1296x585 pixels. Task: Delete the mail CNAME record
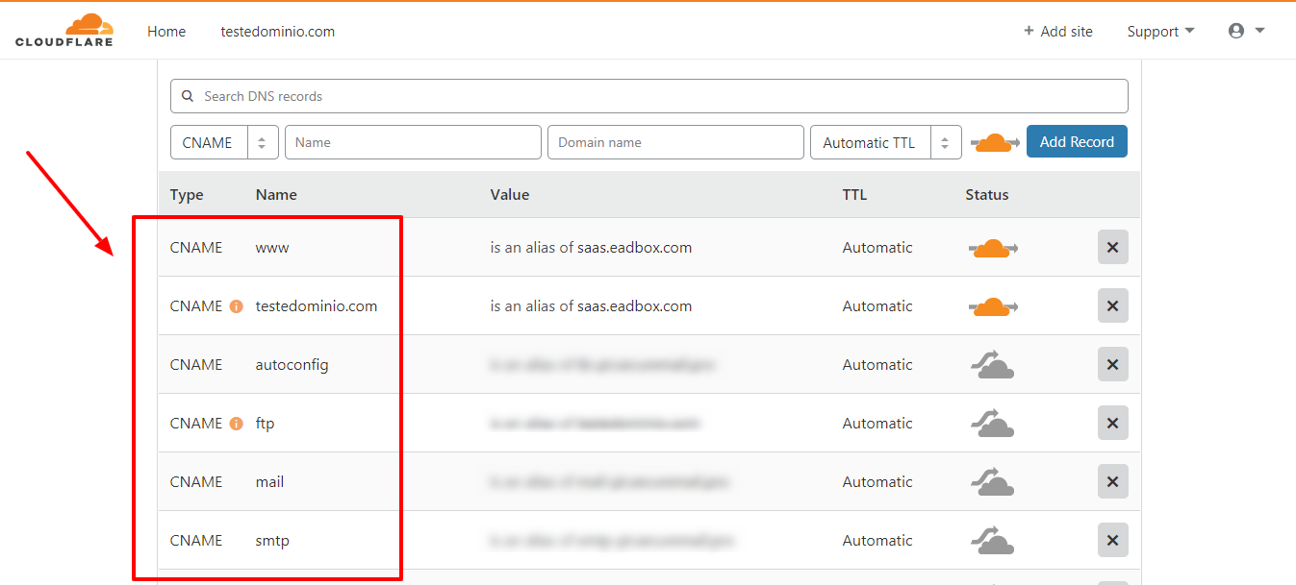[1113, 481]
